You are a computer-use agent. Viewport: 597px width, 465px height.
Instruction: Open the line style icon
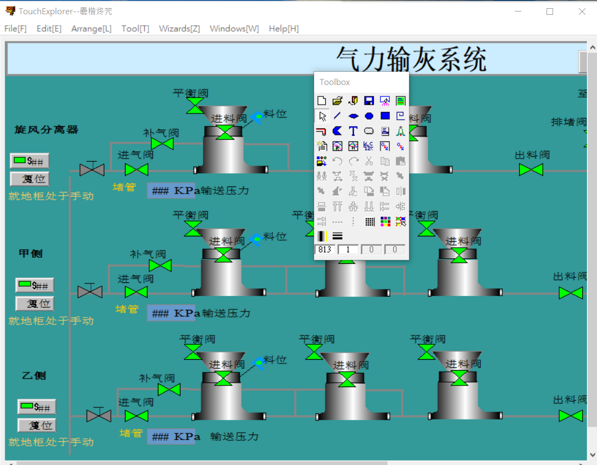pyautogui.click(x=338, y=236)
